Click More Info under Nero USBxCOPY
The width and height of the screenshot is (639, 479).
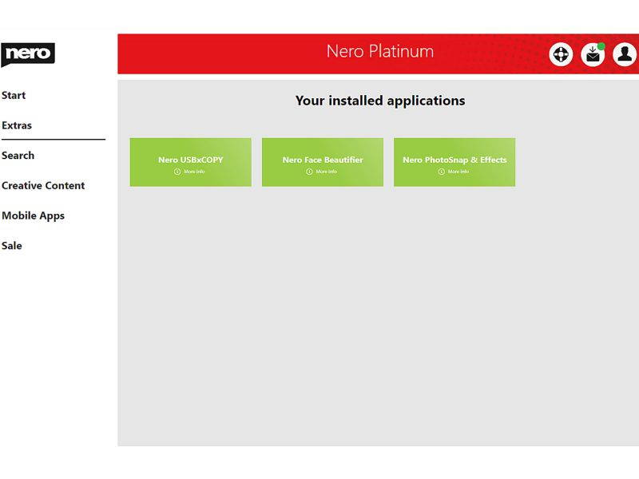point(195,170)
